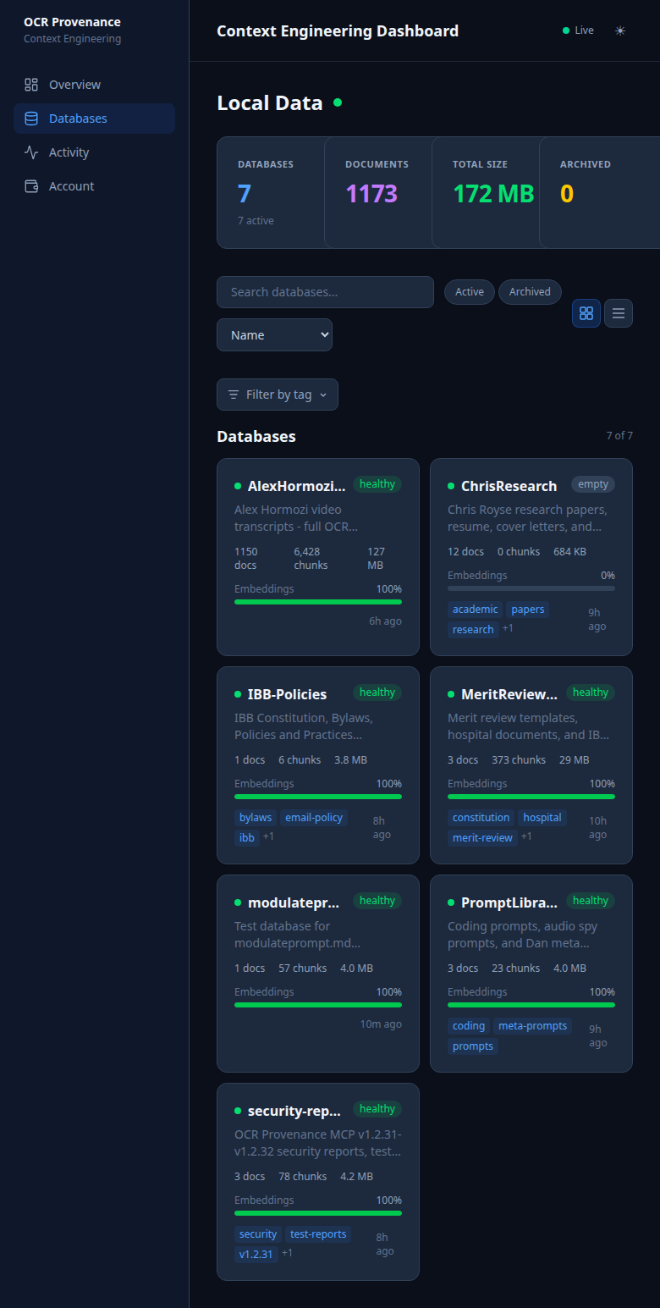Toggle the Active status filter
The image size is (660, 1308).
coord(470,292)
